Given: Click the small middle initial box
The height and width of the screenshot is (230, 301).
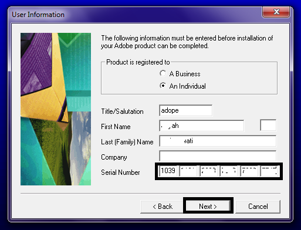Looking at the screenshot, I should click(x=268, y=125).
